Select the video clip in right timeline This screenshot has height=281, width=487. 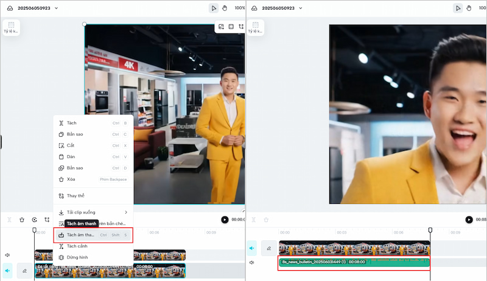pos(354,248)
